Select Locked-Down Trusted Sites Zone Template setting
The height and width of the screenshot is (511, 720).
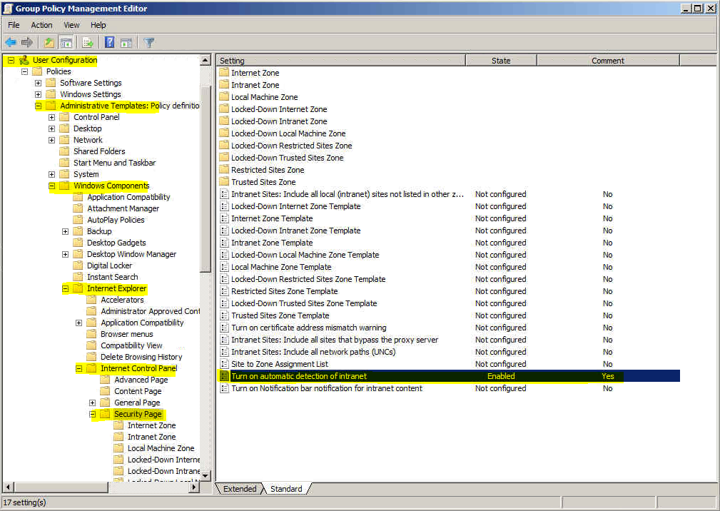coord(448,303)
